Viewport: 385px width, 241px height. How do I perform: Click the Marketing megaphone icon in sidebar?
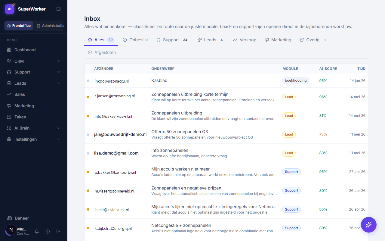tap(9, 106)
